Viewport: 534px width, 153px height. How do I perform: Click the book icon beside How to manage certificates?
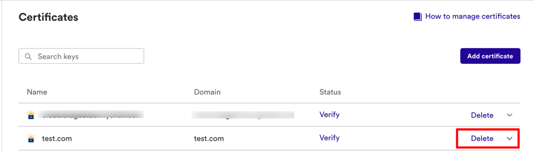417,17
